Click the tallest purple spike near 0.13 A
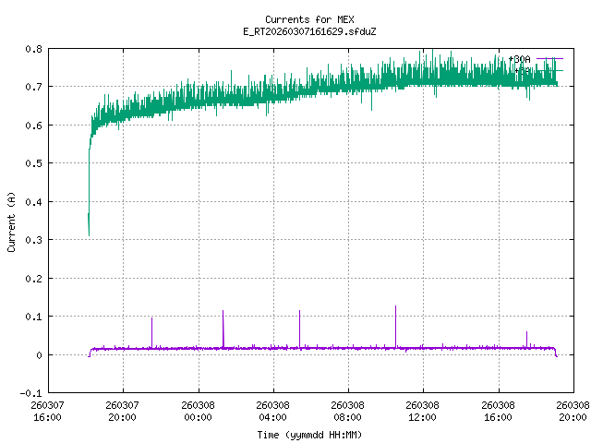 (x=395, y=308)
